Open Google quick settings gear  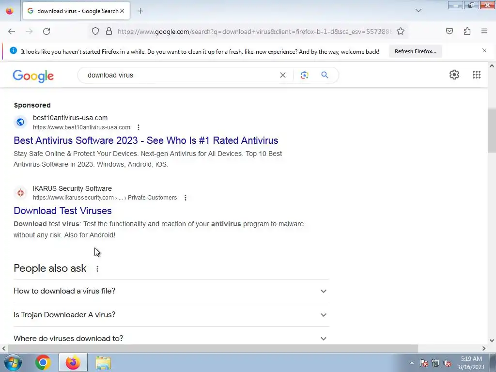[454, 75]
